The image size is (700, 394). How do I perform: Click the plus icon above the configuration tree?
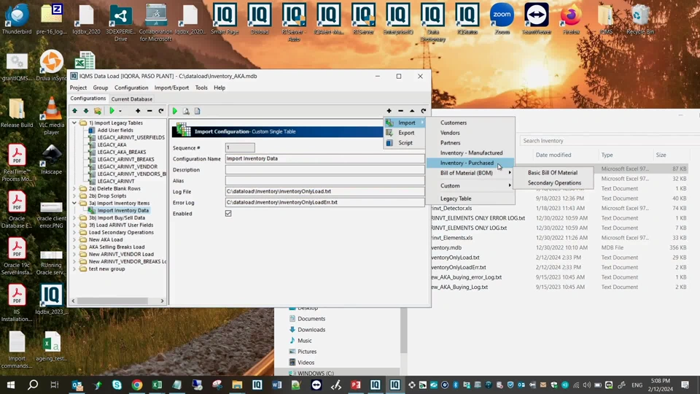tap(138, 111)
